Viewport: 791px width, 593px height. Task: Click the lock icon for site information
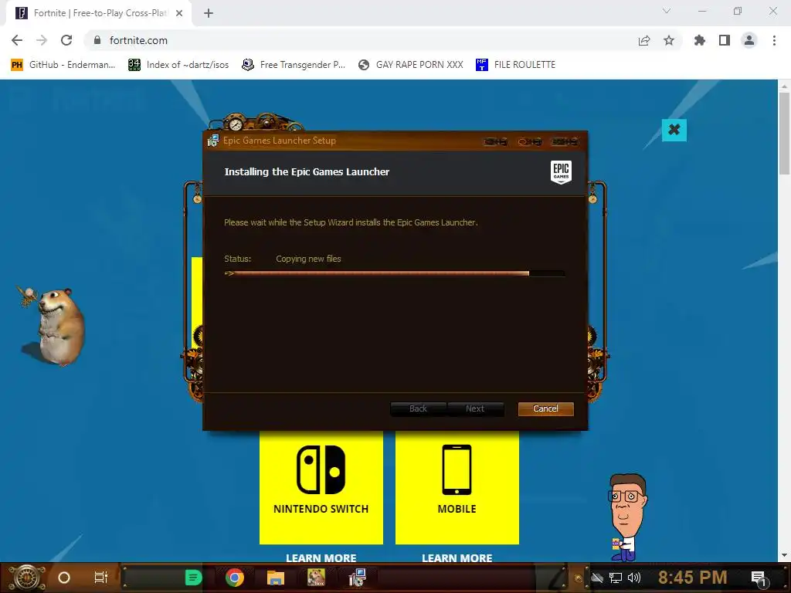tap(97, 40)
